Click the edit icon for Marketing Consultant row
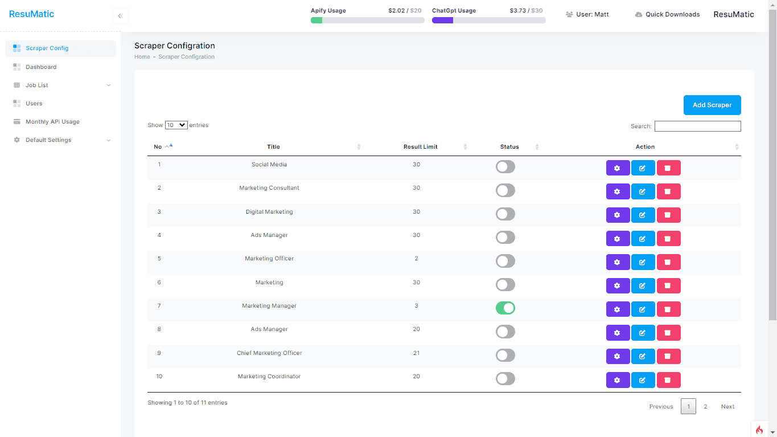777x437 pixels. coord(643,191)
